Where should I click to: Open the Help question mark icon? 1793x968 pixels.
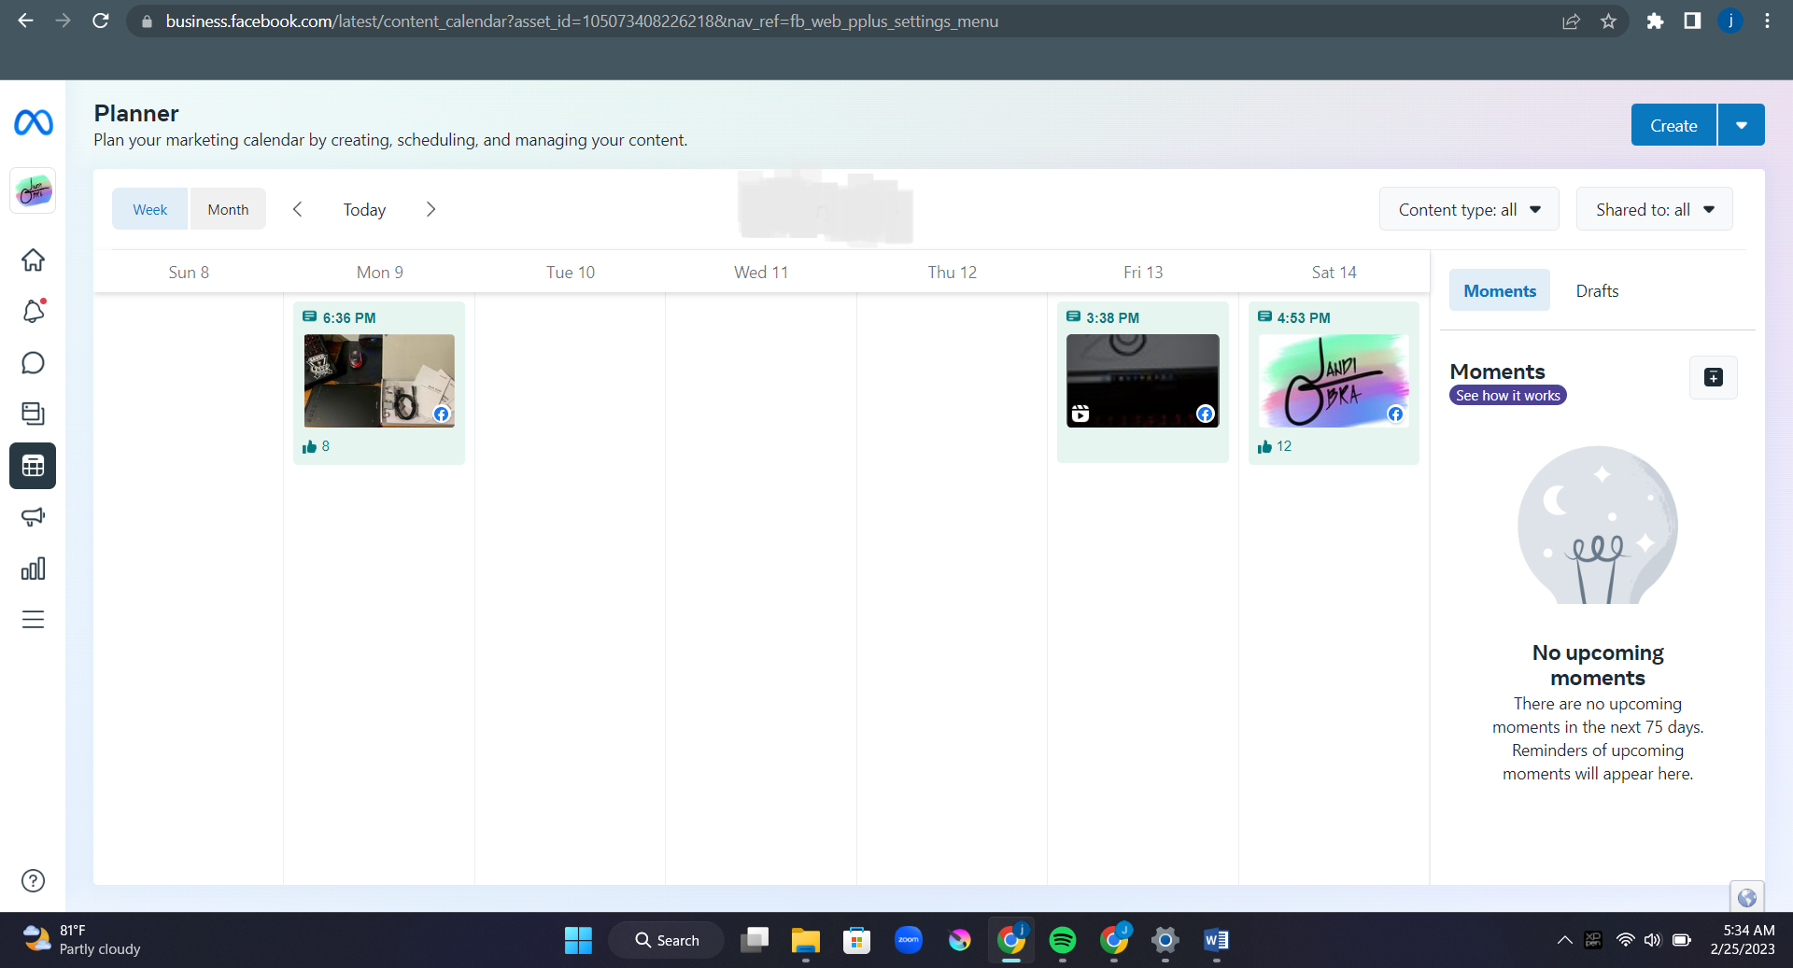33,880
